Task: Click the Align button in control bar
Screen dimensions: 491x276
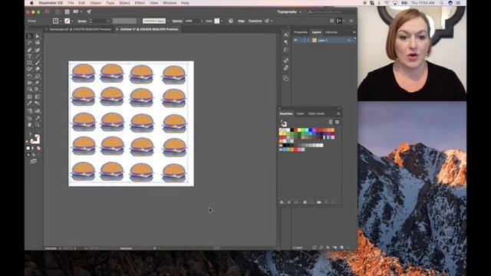Action: click(241, 21)
